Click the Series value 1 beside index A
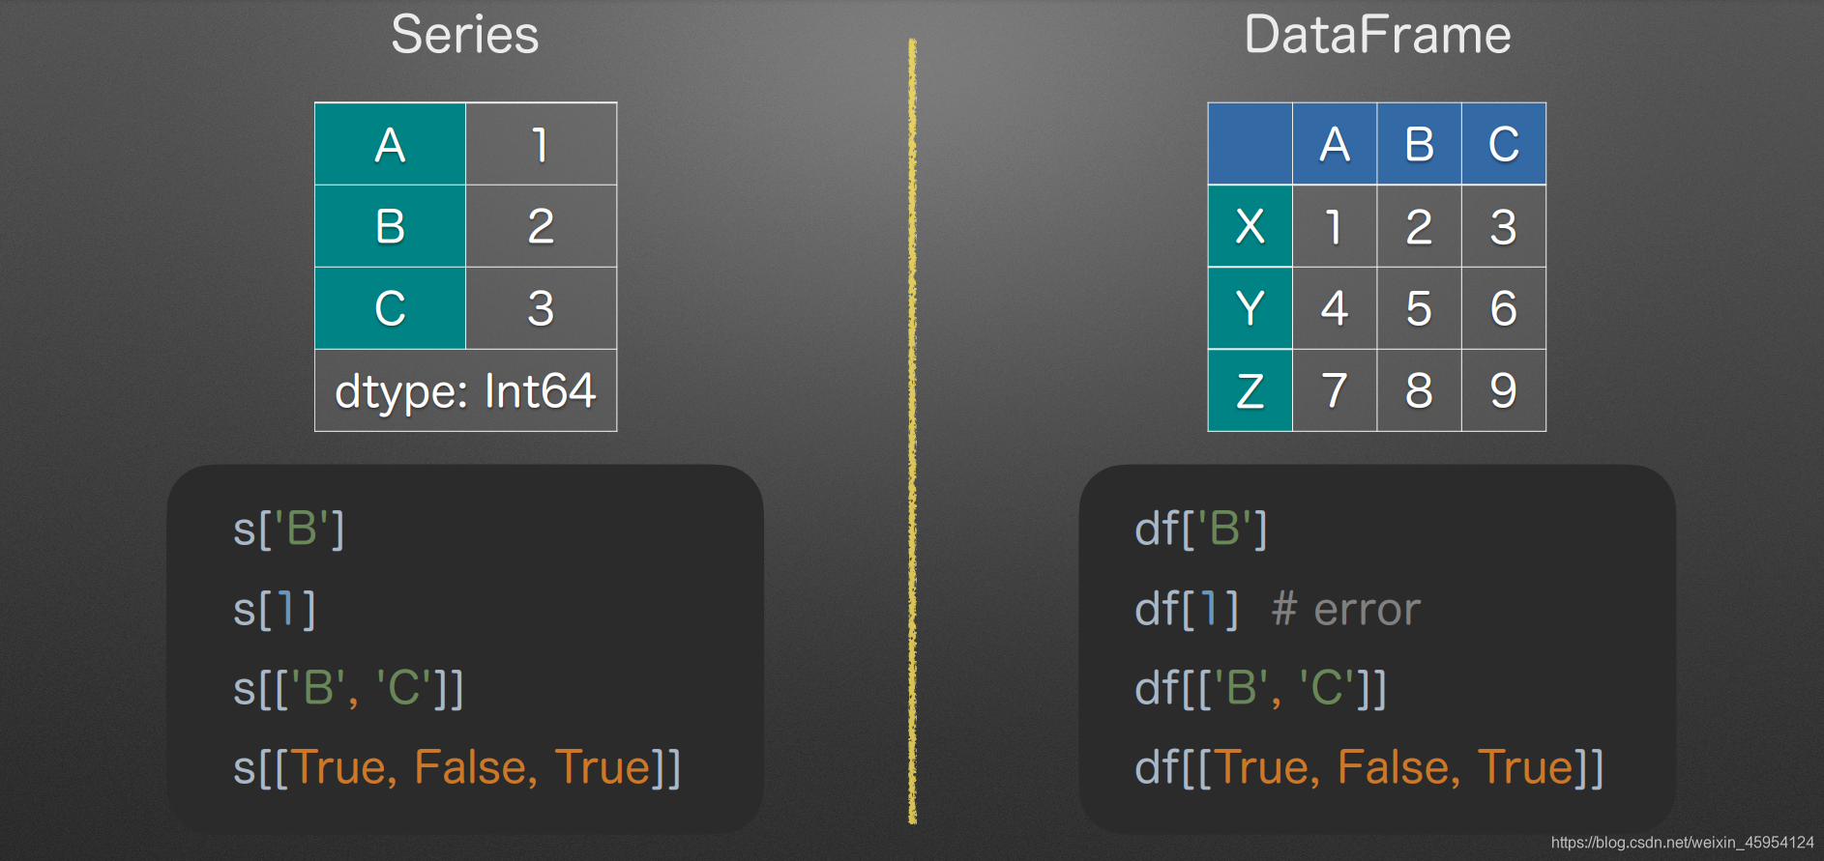1824x861 pixels. [542, 144]
